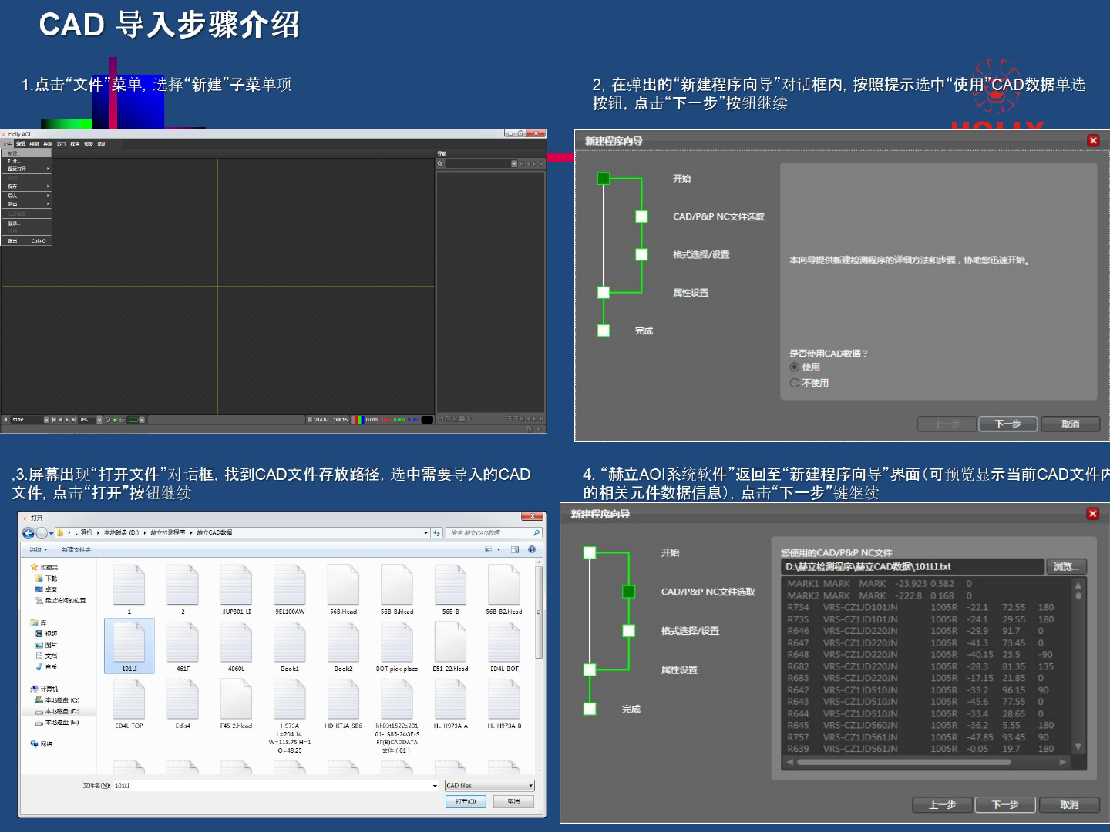Click '取消' in the Open dialog
The width and height of the screenshot is (1110, 832).
(x=513, y=801)
